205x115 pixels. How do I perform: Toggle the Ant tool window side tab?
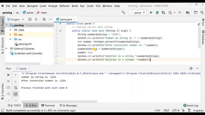click(203, 22)
